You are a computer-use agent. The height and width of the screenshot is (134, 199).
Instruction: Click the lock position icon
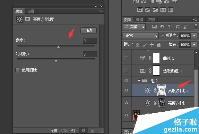tap(151, 45)
